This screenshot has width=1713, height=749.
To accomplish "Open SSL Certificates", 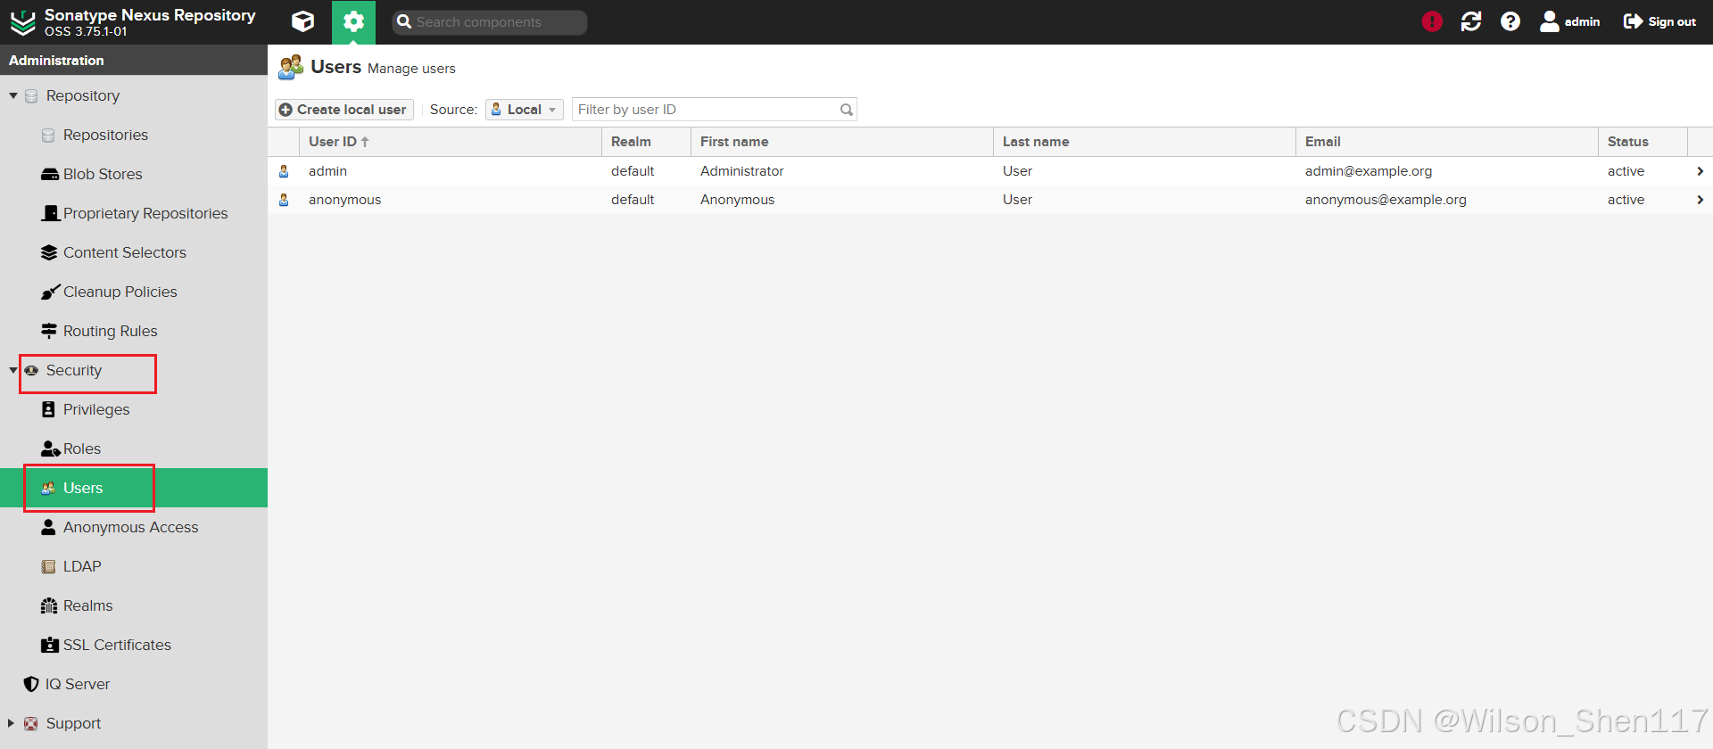I will (117, 645).
